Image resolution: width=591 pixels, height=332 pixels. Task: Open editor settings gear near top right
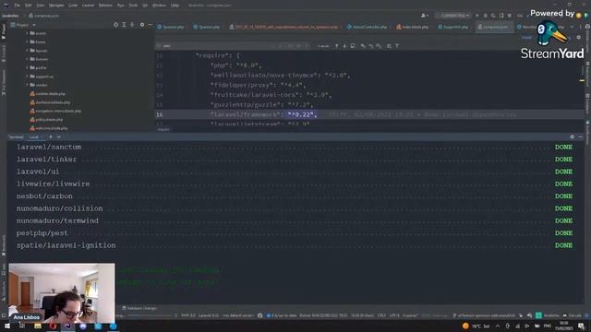click(579, 37)
